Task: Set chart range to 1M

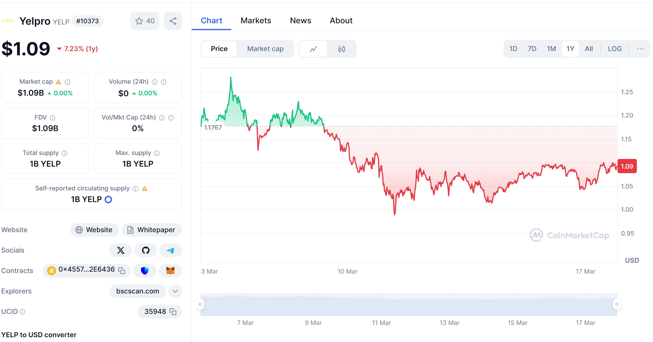Action: click(x=551, y=49)
